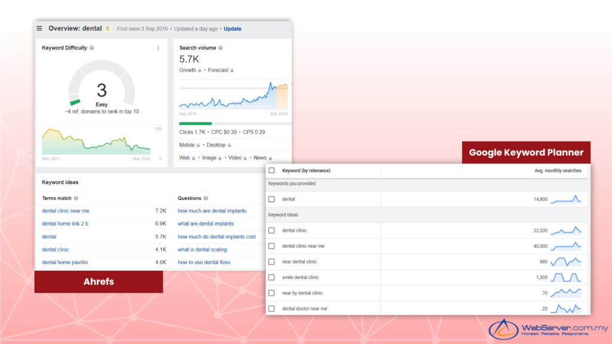
Task: Click the Search volume trend chart
Action: click(x=234, y=96)
